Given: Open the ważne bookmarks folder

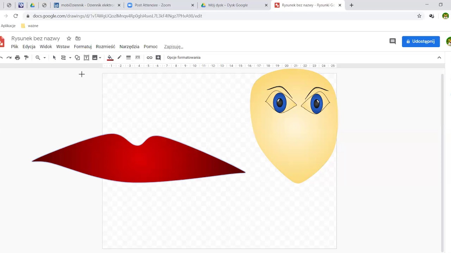Looking at the screenshot, I should pos(30,26).
